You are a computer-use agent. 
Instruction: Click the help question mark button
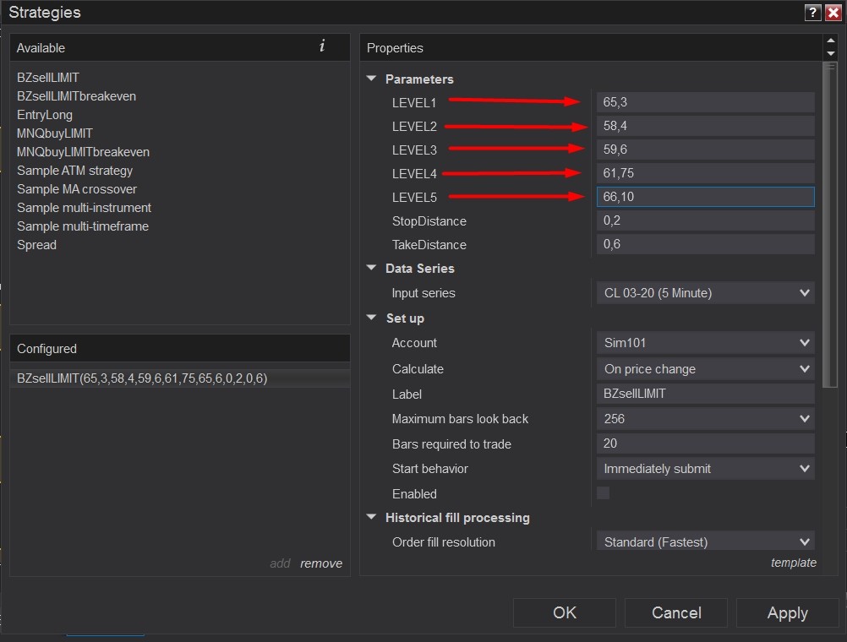click(x=812, y=13)
